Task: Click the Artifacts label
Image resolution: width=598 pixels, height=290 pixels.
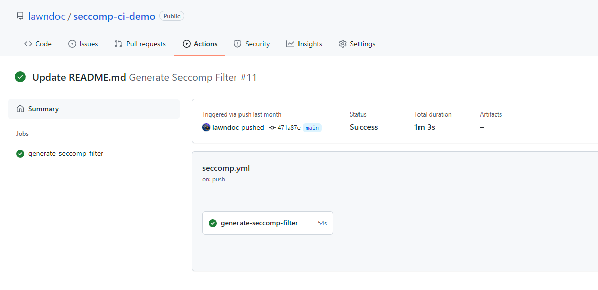Action: (x=491, y=114)
